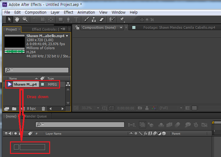This screenshot has height=157, width=221.
Task: Open the (Full) resolution dropdown
Action: (x=171, y=108)
